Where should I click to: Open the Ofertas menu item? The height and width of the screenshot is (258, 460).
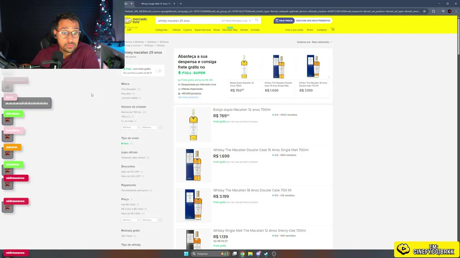point(176,30)
